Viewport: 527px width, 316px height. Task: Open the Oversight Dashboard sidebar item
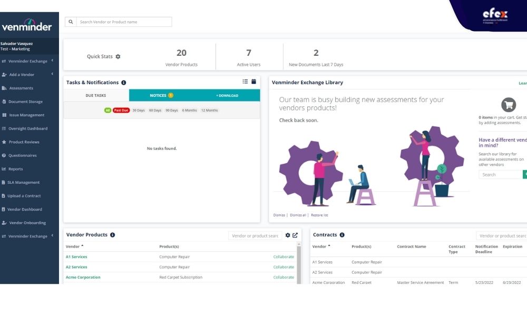(x=28, y=129)
